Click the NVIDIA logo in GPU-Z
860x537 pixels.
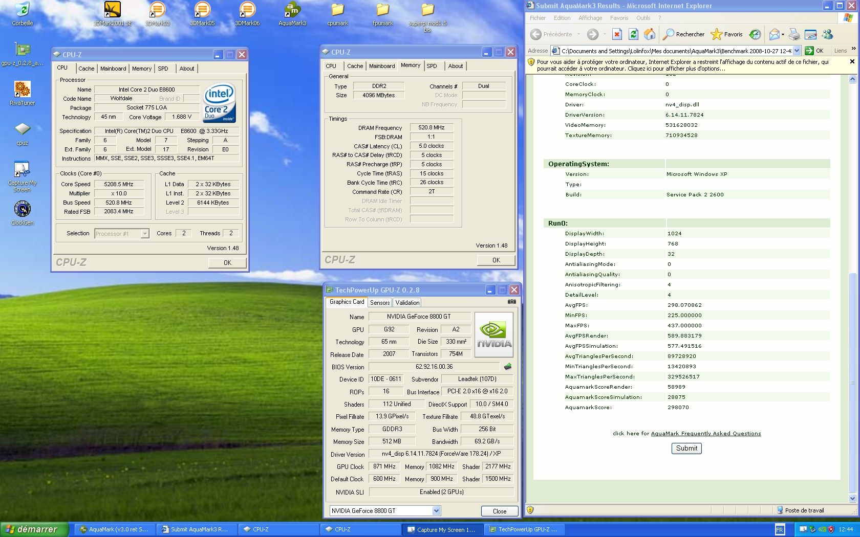493,334
